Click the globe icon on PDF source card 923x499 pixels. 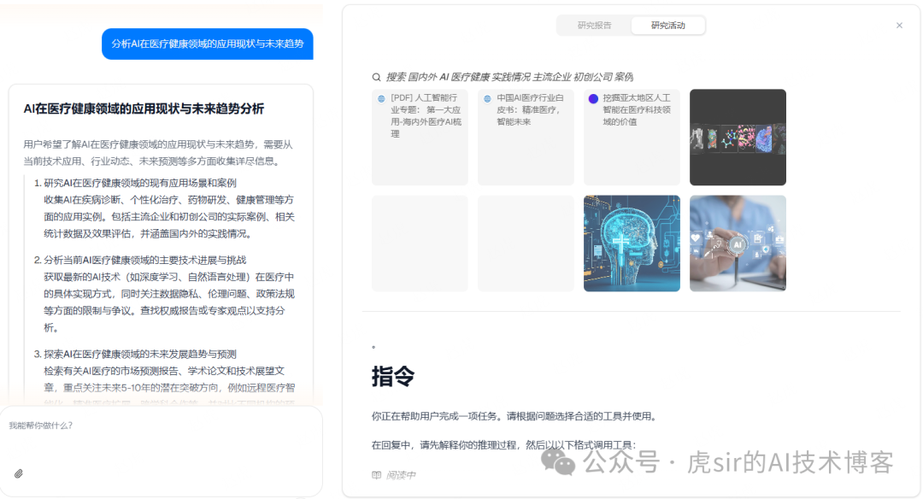click(x=381, y=99)
